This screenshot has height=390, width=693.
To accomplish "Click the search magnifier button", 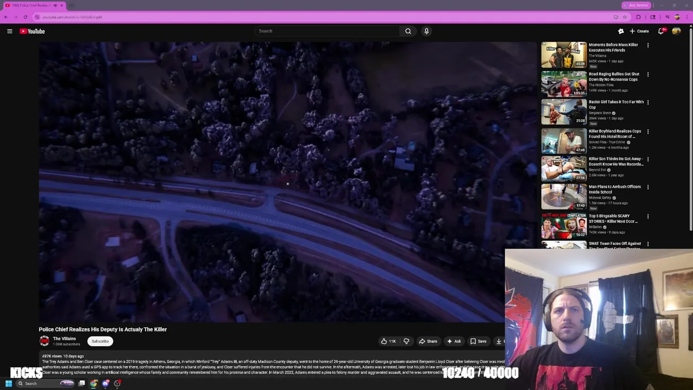I will click(408, 31).
